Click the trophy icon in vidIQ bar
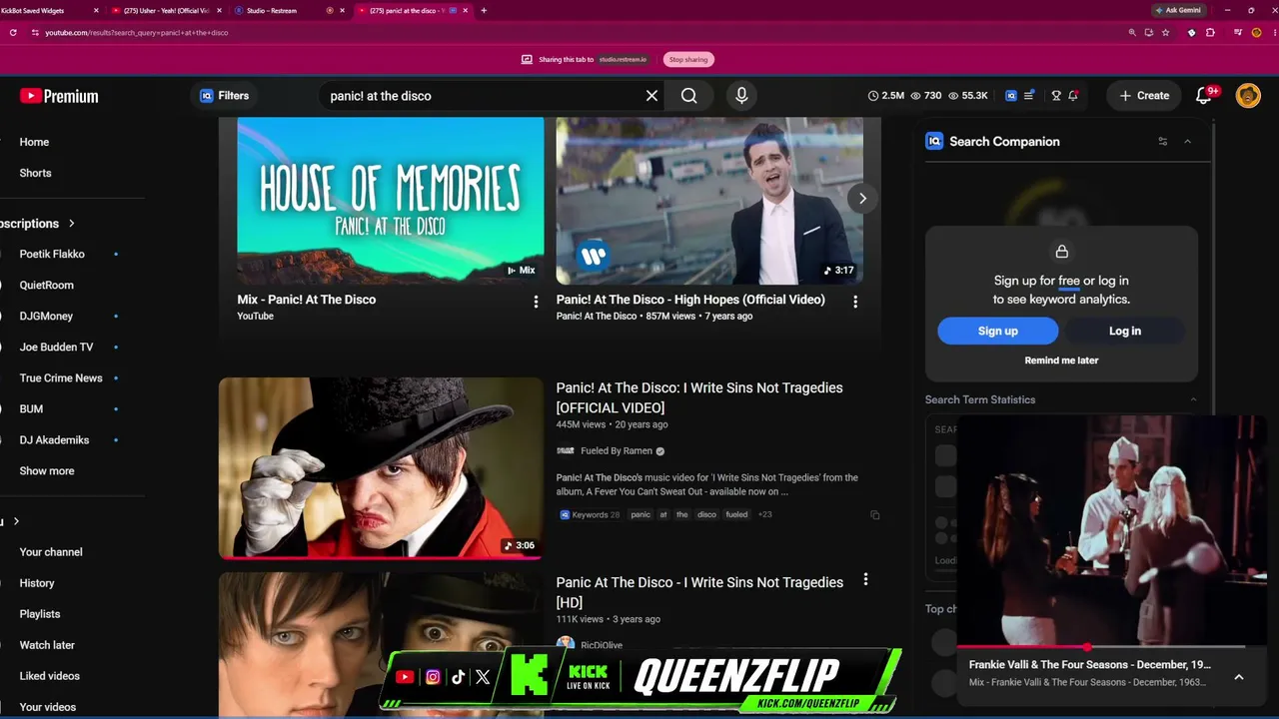This screenshot has width=1279, height=719. coord(1056,96)
